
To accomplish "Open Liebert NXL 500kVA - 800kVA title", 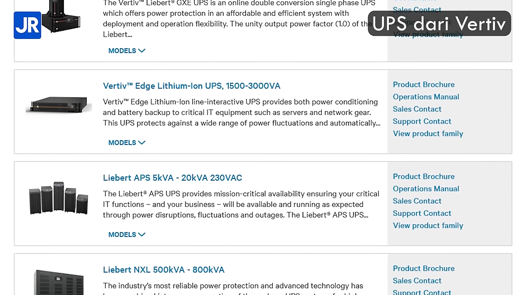I will 164,270.
